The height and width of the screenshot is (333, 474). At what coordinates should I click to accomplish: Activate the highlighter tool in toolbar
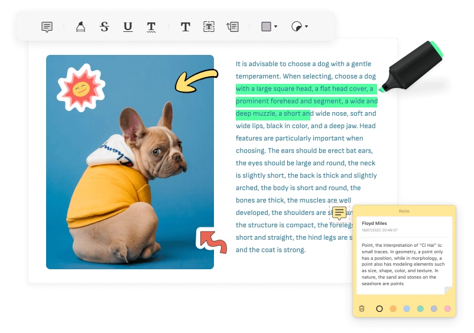click(x=80, y=27)
